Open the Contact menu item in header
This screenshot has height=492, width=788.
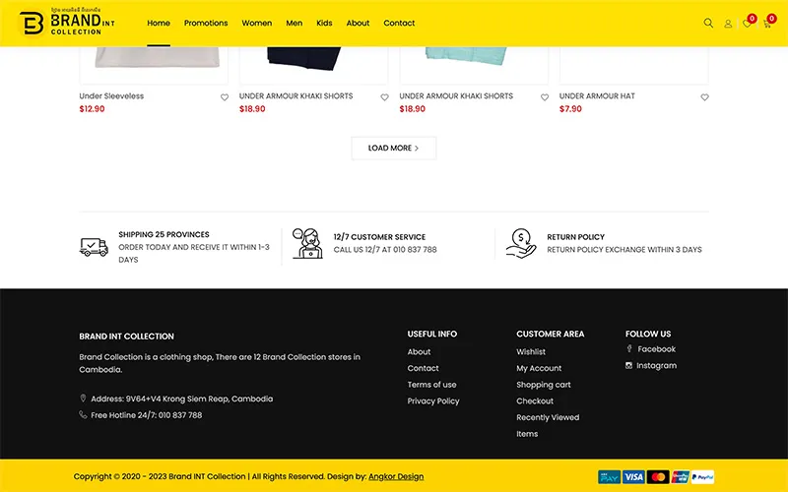pos(399,23)
